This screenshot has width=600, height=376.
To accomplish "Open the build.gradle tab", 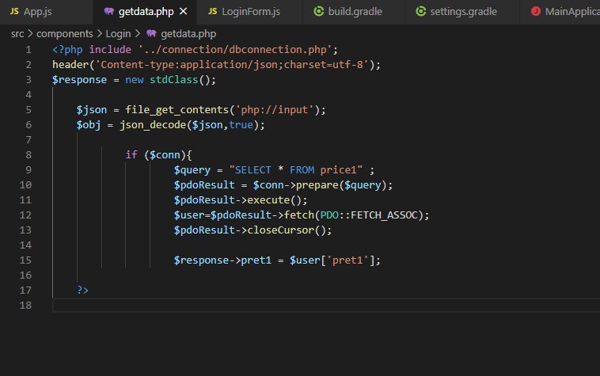I will pos(354,11).
